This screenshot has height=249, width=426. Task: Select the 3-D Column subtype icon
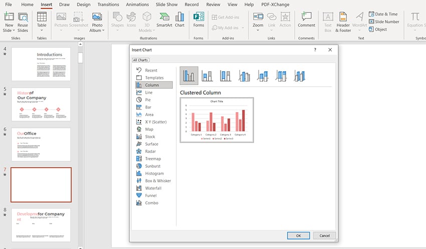[x=300, y=76]
